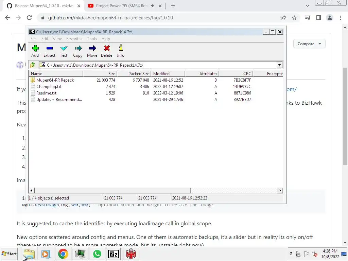Show hidden system tray icons
Viewport: 348px width, 261px height.
click(x=291, y=253)
